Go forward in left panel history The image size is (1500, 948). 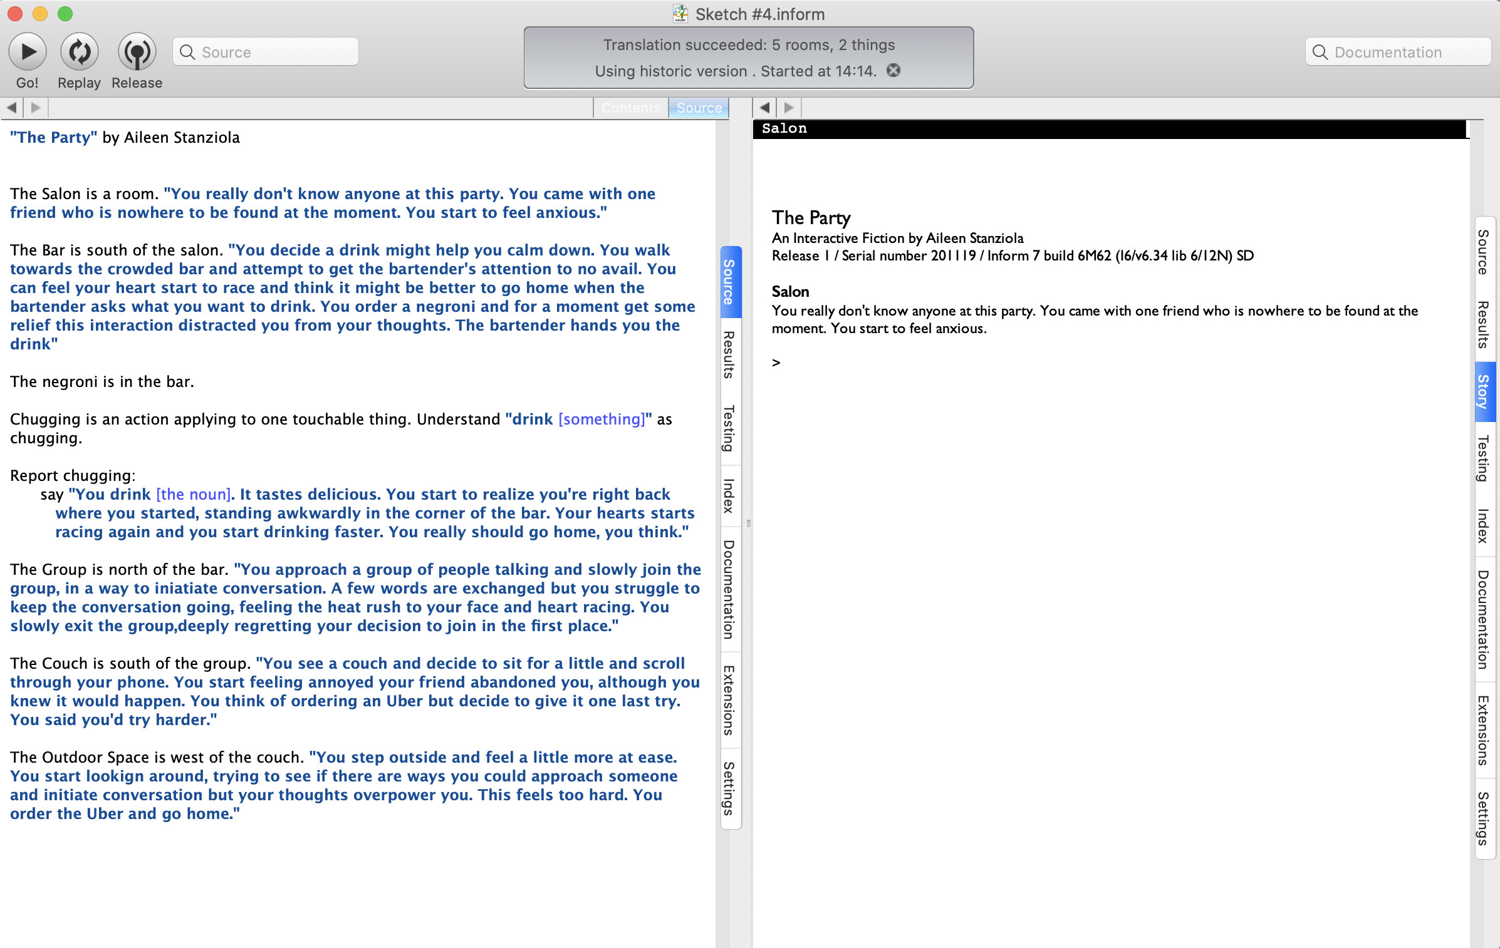36,108
